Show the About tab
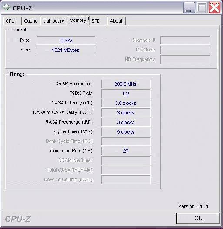 [x=116, y=21]
